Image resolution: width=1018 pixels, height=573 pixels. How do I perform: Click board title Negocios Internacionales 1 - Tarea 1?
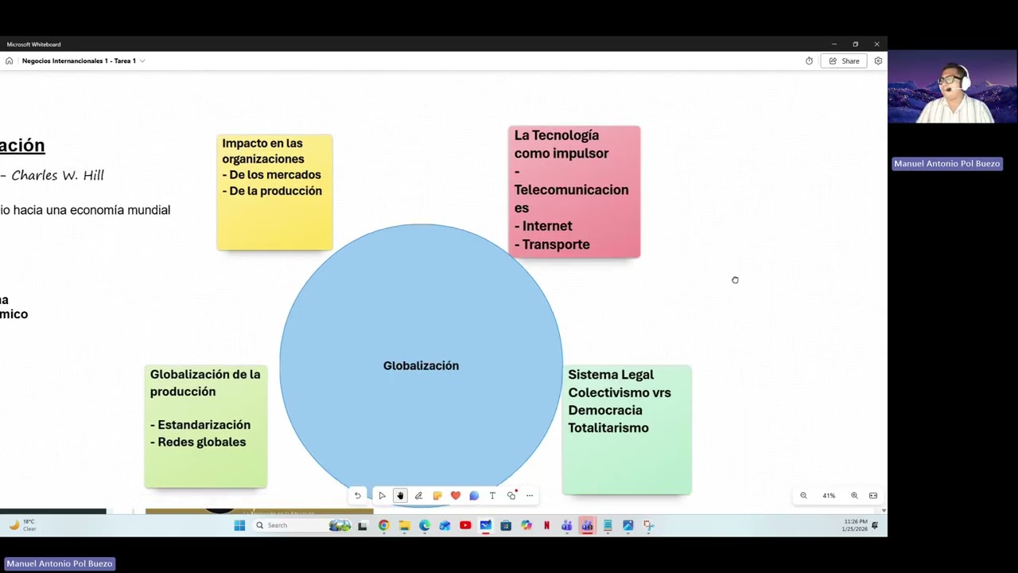(79, 61)
